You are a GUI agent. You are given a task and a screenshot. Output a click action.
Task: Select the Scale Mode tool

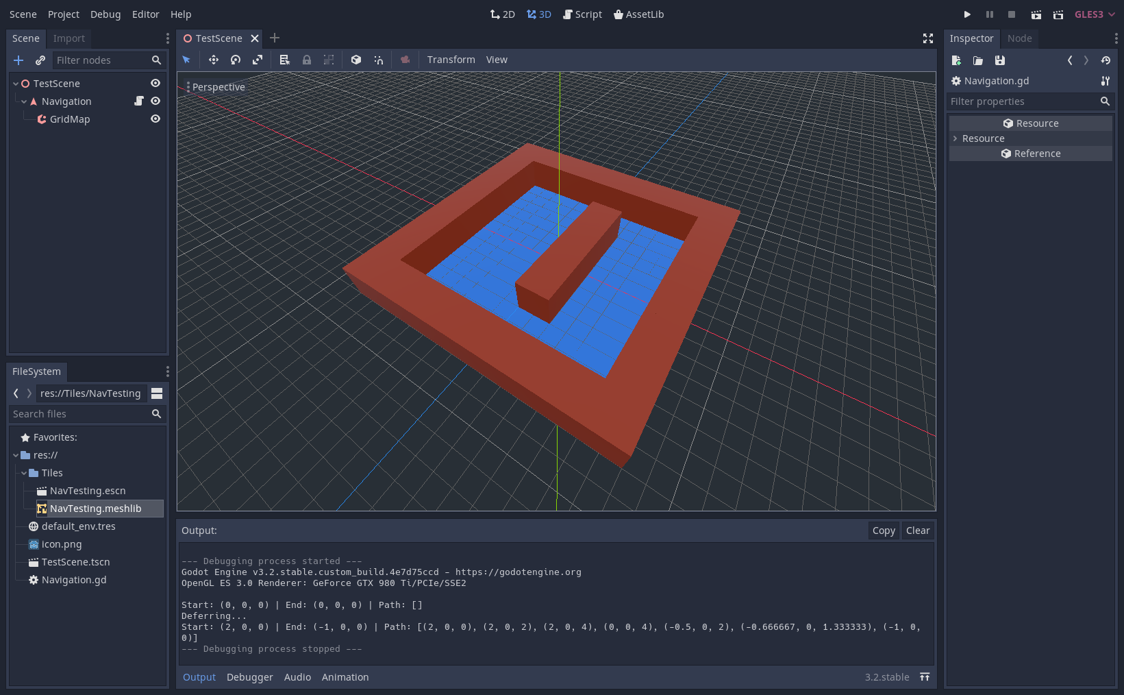[x=258, y=60]
